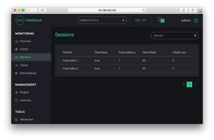The image size is (214, 140).
Task: Go to next page of sessions
Action: tap(195, 84)
